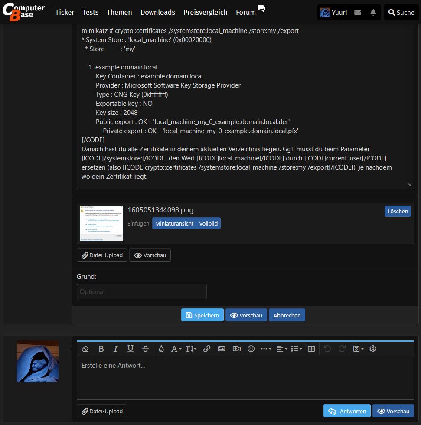The image size is (421, 425).
Task: Insert a table in reply editor
Action: coord(311,349)
